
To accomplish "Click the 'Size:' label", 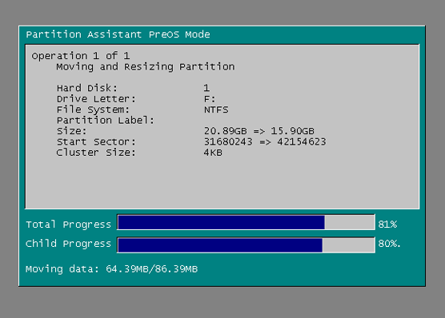I will click(72, 131).
